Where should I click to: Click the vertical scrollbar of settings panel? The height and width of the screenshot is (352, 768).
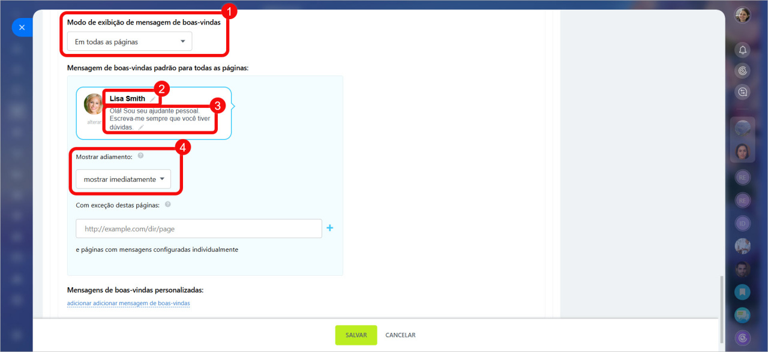[722, 296]
